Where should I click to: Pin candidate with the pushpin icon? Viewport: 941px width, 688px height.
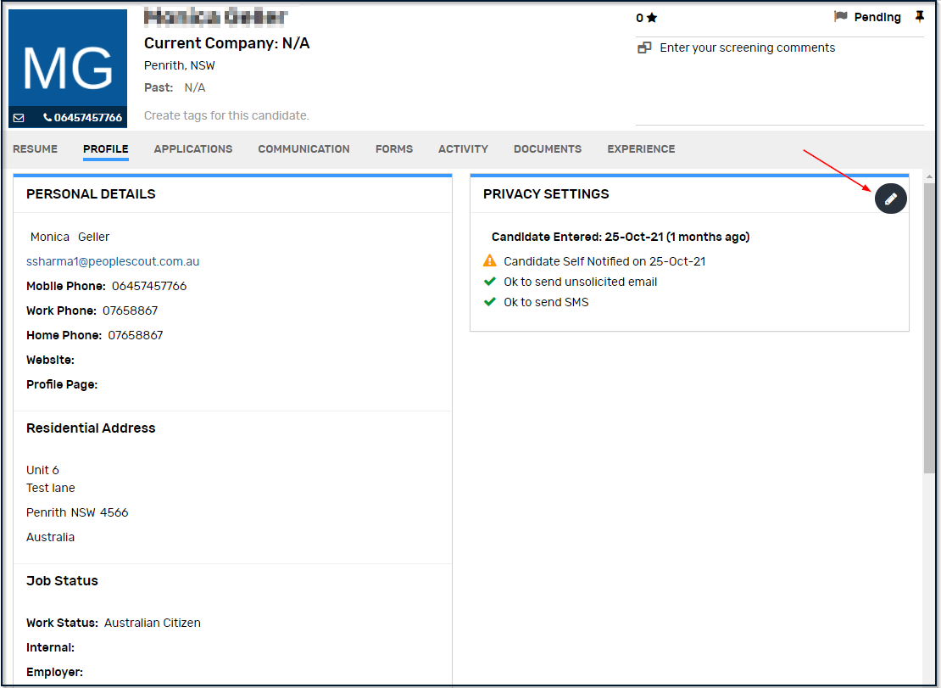point(920,17)
